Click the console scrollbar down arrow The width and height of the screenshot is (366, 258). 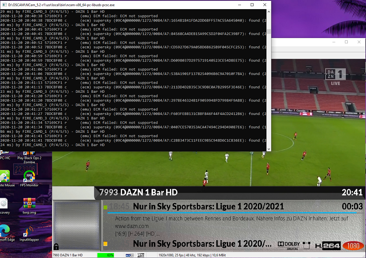(269, 149)
